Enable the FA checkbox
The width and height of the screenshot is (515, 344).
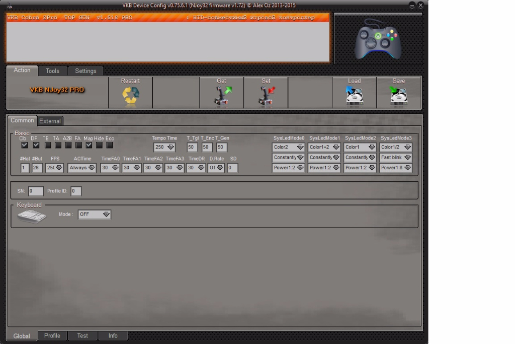click(78, 145)
